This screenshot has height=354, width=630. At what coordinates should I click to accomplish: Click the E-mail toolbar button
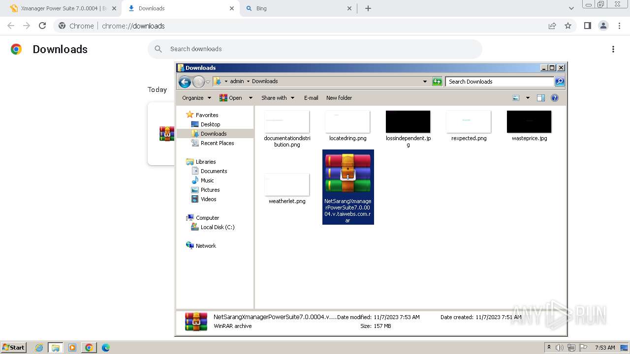(311, 98)
